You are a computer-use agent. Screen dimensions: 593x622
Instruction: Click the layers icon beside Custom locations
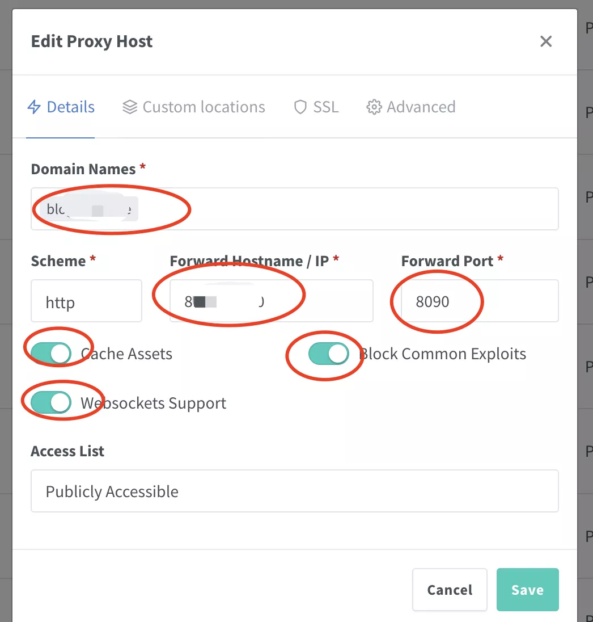[x=130, y=107]
